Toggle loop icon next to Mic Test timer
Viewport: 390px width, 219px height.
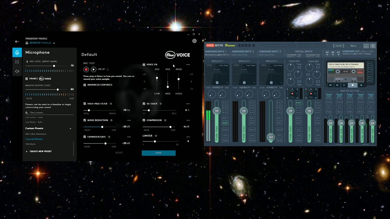pos(108,69)
